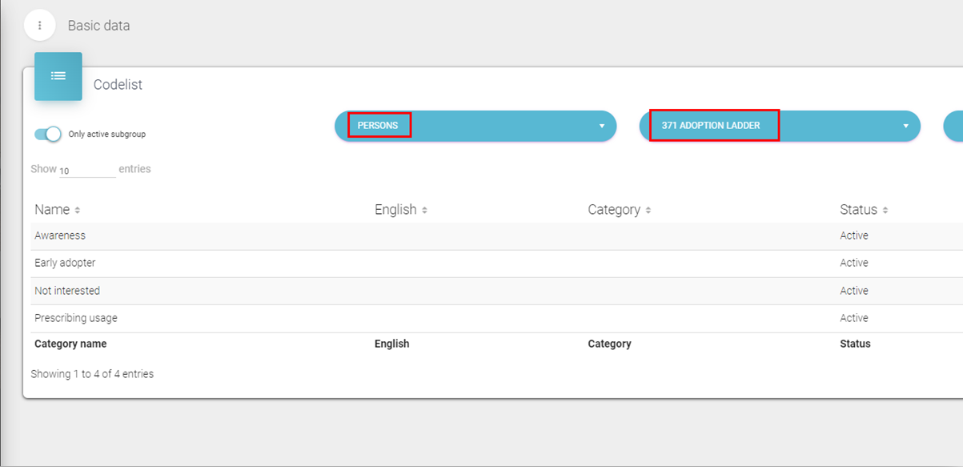Sort by English column arrows

424,211
